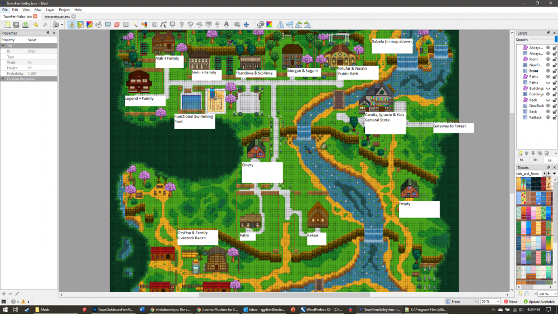Screen dimensions: 558x314
Task: Select the Insert Polygon tool
Action: tap(199, 25)
